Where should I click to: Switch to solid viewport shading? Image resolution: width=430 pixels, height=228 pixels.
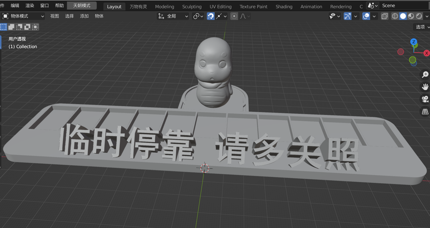403,16
